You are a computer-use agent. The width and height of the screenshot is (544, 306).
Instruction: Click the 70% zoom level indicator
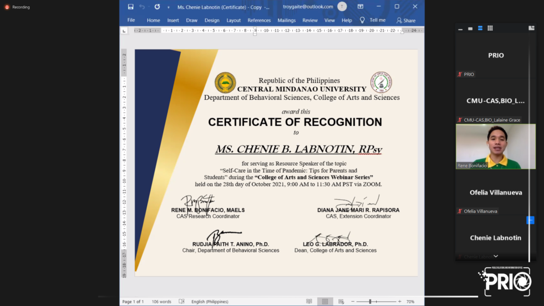pyautogui.click(x=411, y=301)
